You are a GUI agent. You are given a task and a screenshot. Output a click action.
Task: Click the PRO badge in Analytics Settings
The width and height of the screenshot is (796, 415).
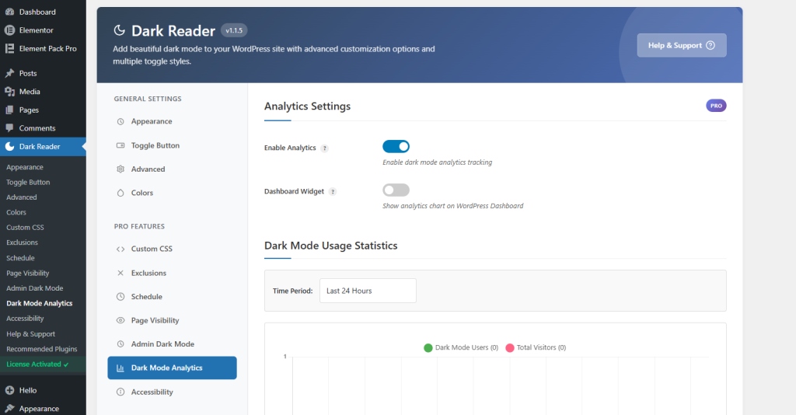[x=716, y=106]
